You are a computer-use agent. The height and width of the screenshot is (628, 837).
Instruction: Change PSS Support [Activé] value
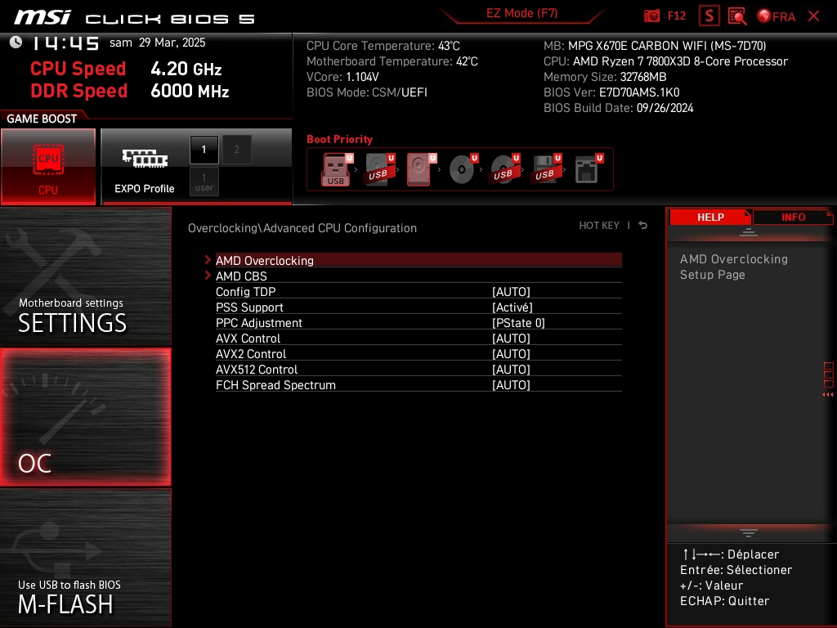pyautogui.click(x=512, y=307)
